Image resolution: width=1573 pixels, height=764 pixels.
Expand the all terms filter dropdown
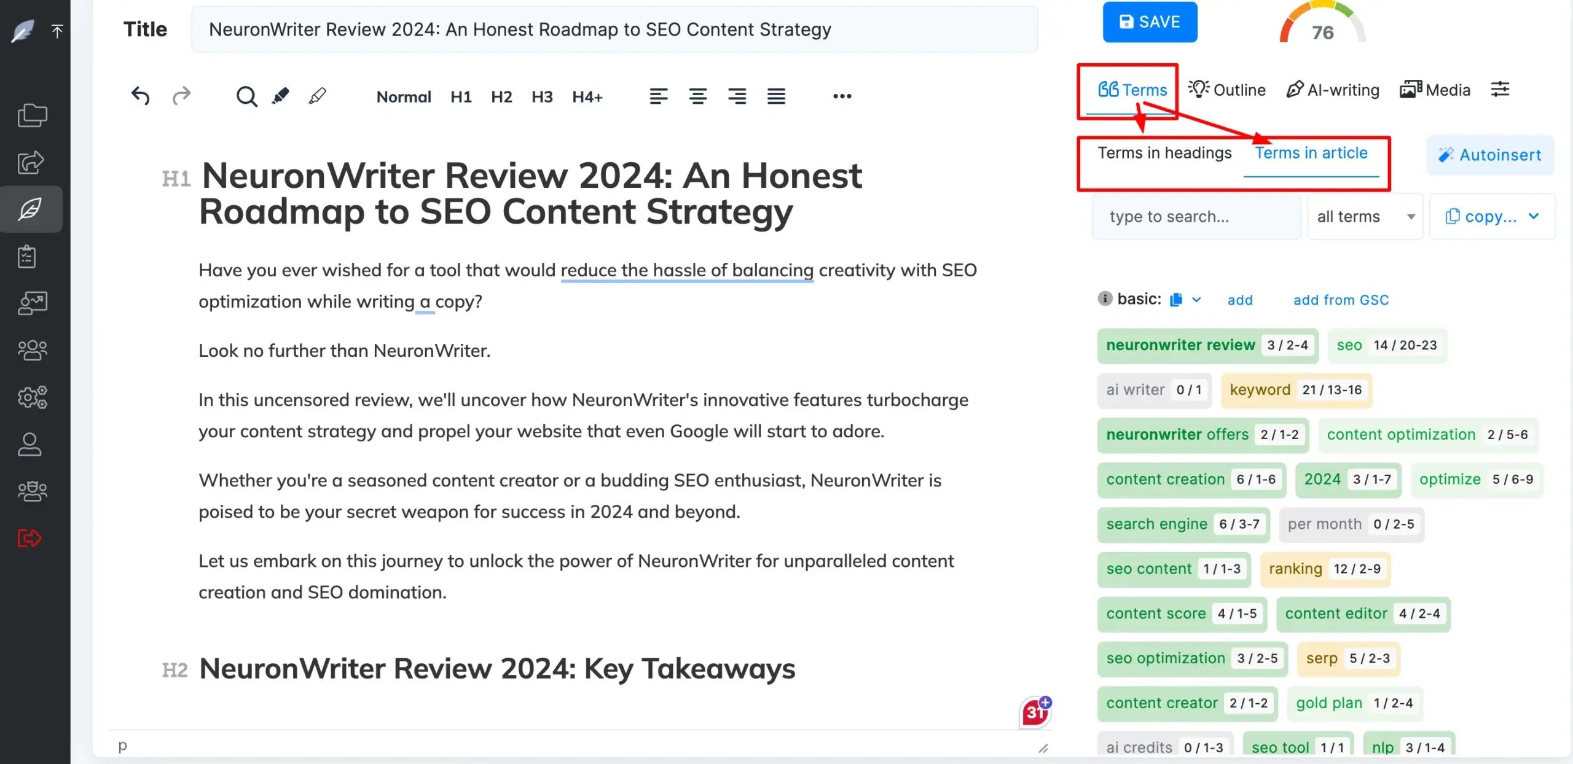pyautogui.click(x=1365, y=217)
